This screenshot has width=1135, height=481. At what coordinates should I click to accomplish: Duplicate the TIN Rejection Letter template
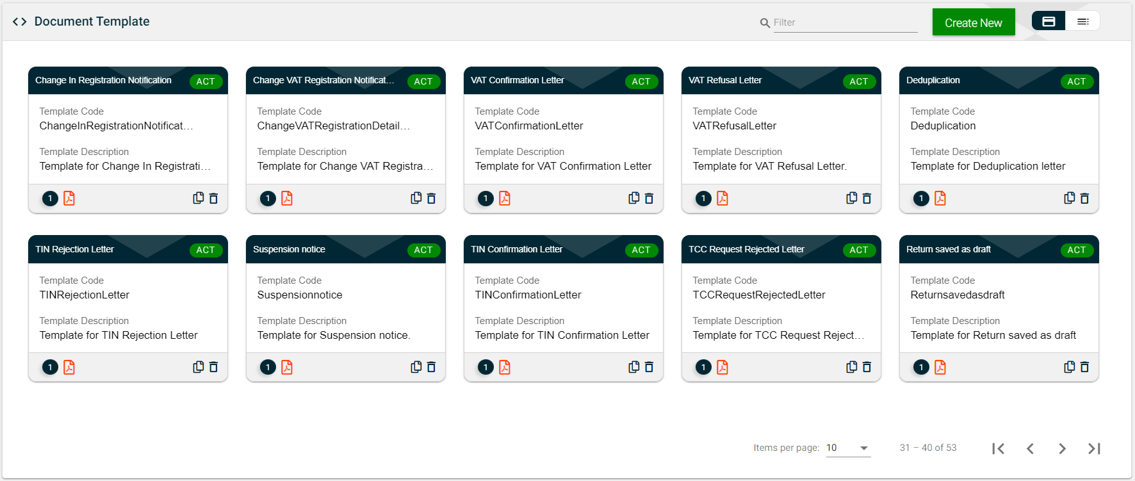pos(199,367)
